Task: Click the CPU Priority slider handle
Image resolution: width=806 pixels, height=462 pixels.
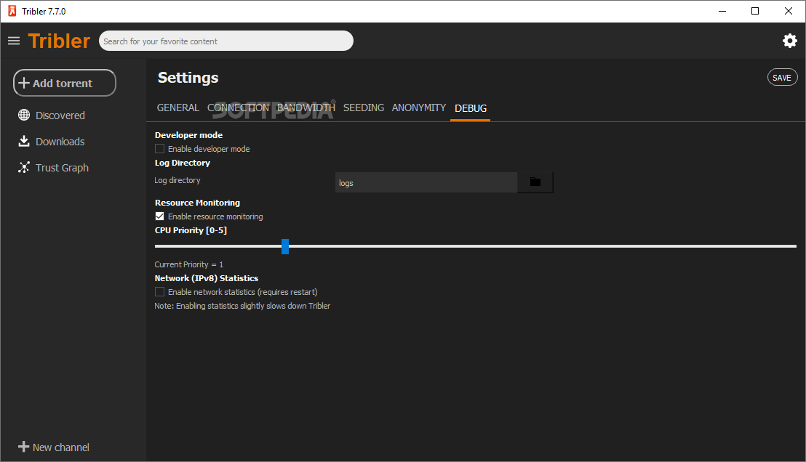Action: (x=285, y=246)
